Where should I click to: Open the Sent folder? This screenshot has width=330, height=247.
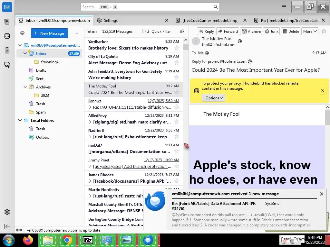pyautogui.click(x=40, y=78)
